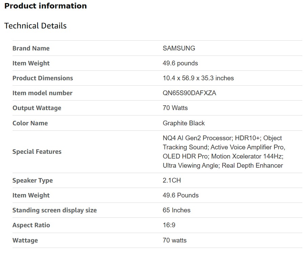The height and width of the screenshot is (253, 308).
Task: Select the Graphite Black color value
Action: coord(184,123)
